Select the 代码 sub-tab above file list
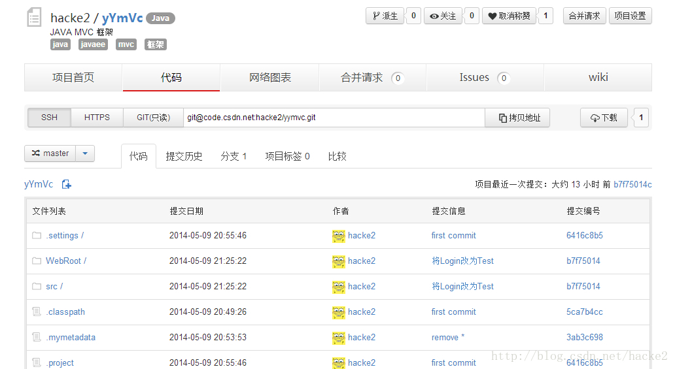 point(139,156)
